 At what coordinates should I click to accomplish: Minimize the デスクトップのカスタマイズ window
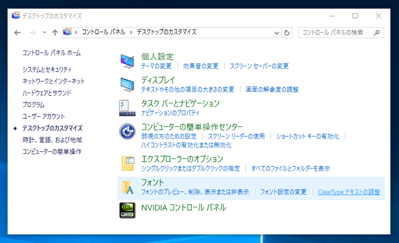tap(332, 16)
